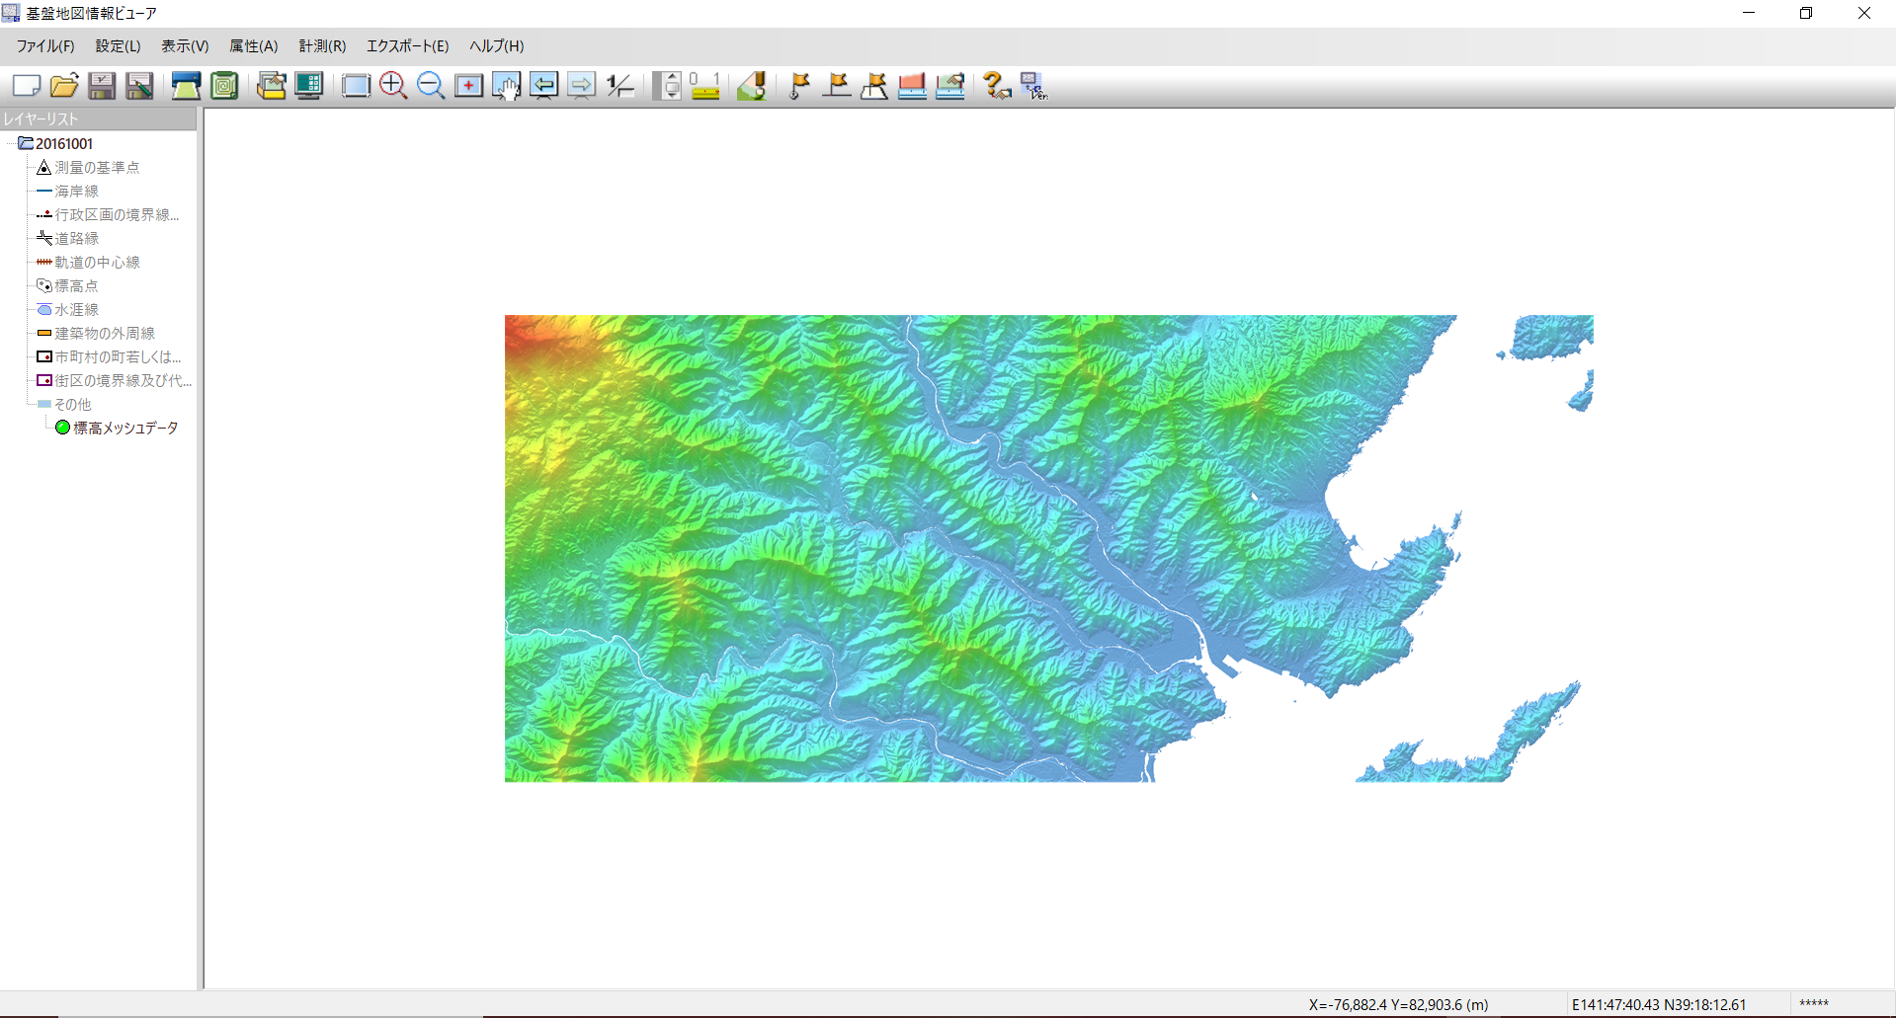1898x1018 pixels.
Task: Select the 市町村の町若しくは layer
Action: click(x=118, y=357)
